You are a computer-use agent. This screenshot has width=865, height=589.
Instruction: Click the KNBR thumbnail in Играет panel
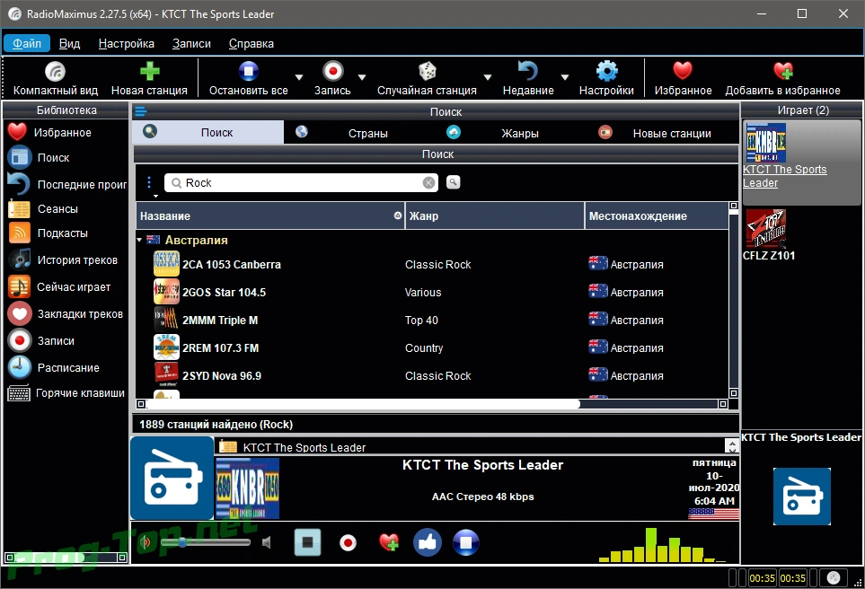[x=765, y=142]
